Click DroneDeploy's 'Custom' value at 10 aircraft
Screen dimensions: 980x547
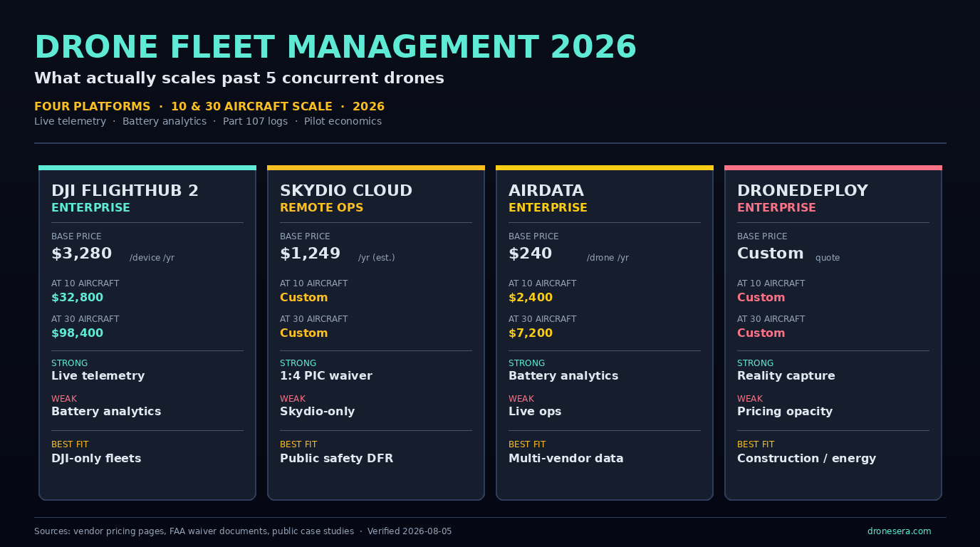coord(761,298)
